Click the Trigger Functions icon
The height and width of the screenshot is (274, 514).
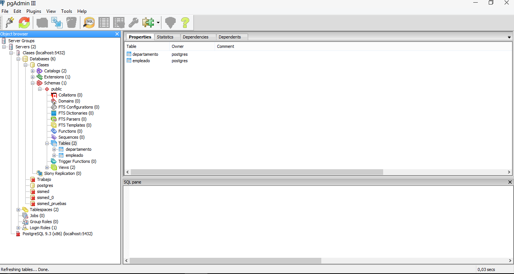tap(54, 161)
